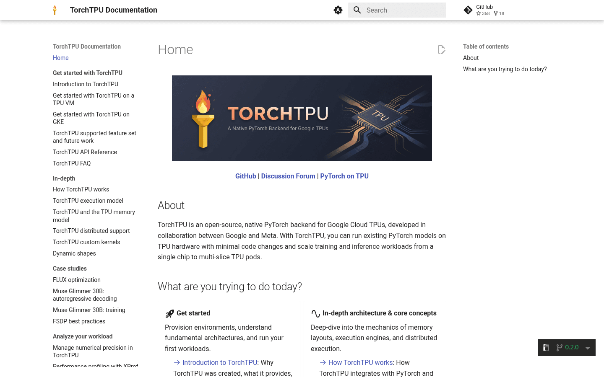Open the TorchTPU banner image
Image resolution: width=604 pixels, height=377 pixels.
pyautogui.click(x=302, y=118)
